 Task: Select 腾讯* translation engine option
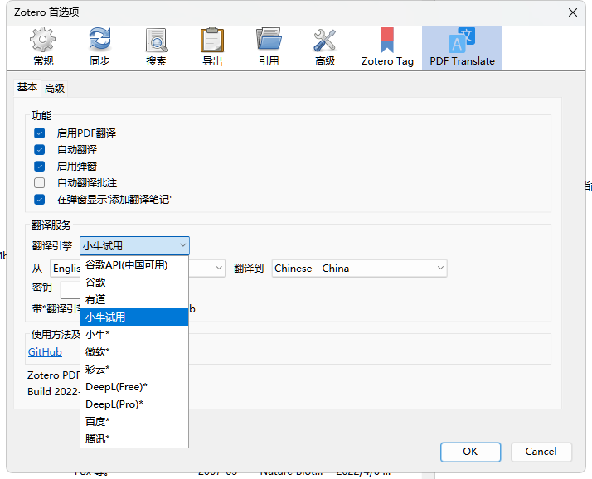[134, 439]
